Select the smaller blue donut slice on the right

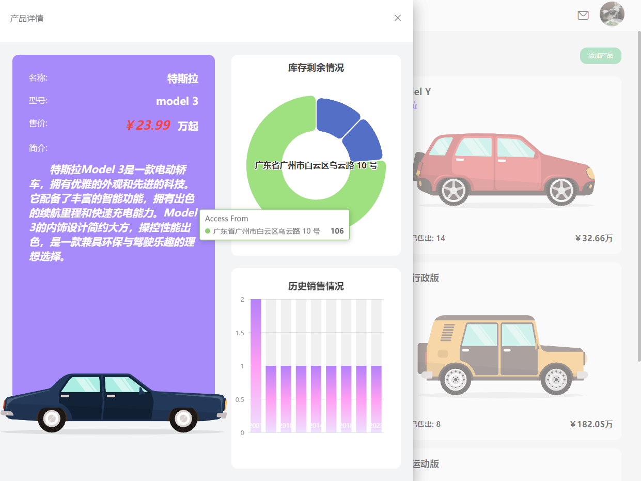point(364,141)
